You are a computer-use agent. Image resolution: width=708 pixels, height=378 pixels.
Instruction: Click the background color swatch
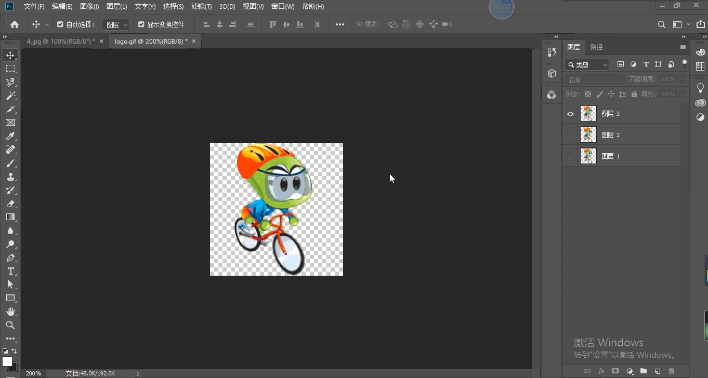click(14, 367)
